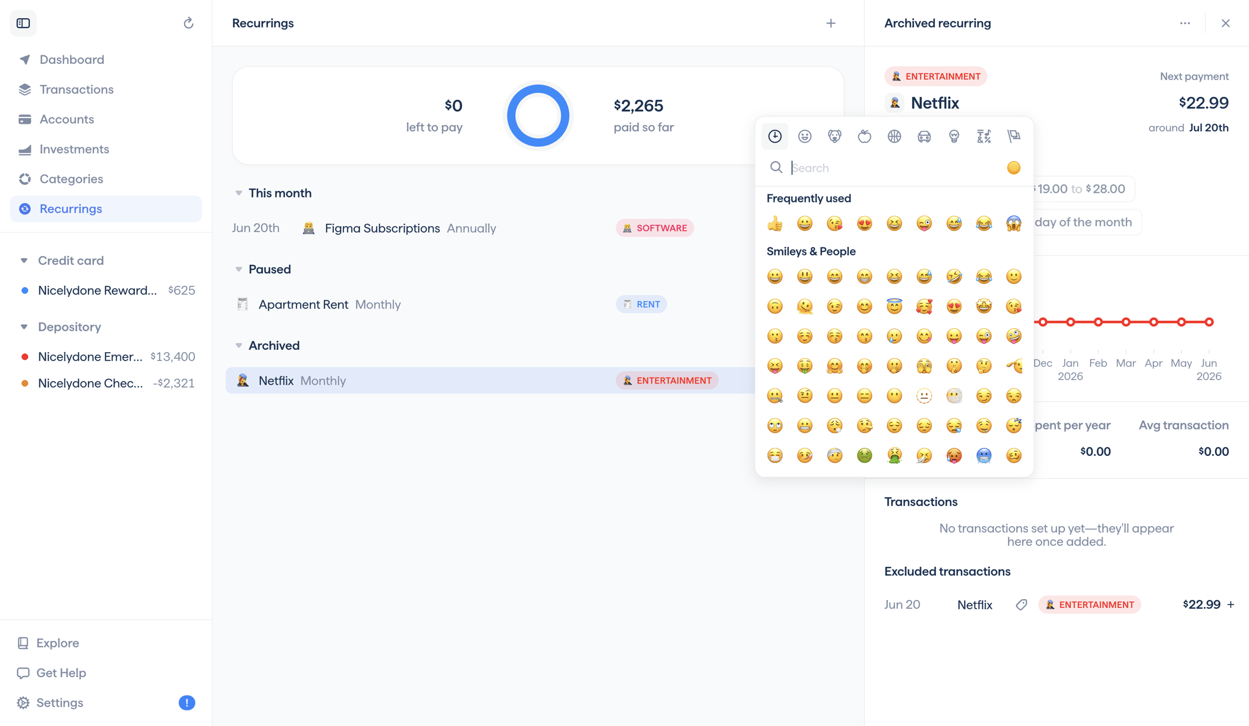Click RENT category tag
This screenshot has height=726, width=1249.
pos(641,304)
